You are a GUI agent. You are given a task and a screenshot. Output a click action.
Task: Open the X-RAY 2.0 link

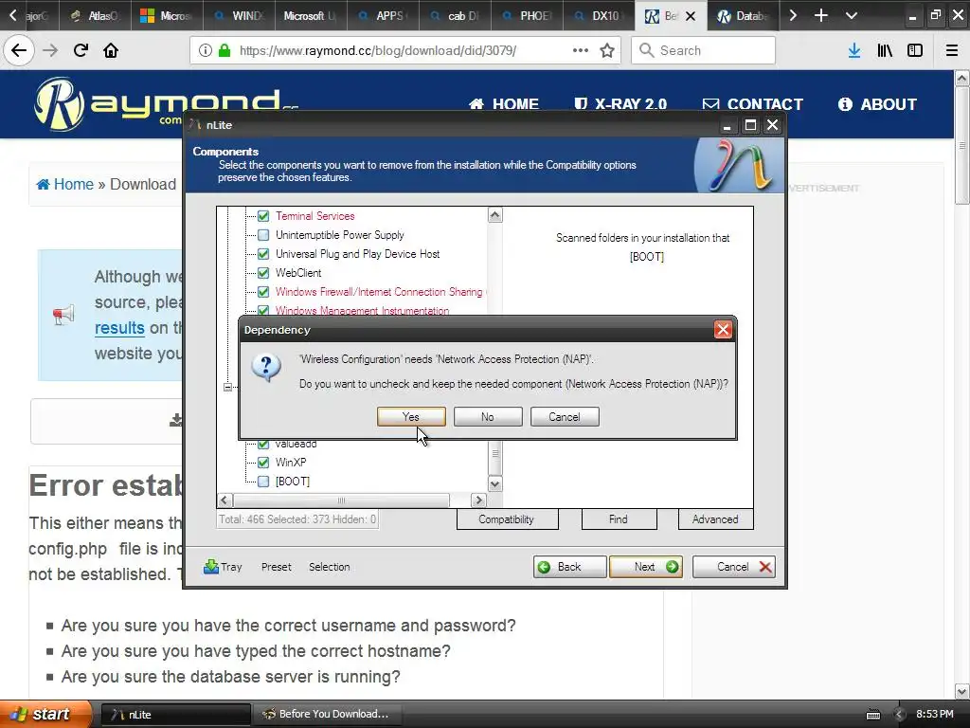point(620,104)
